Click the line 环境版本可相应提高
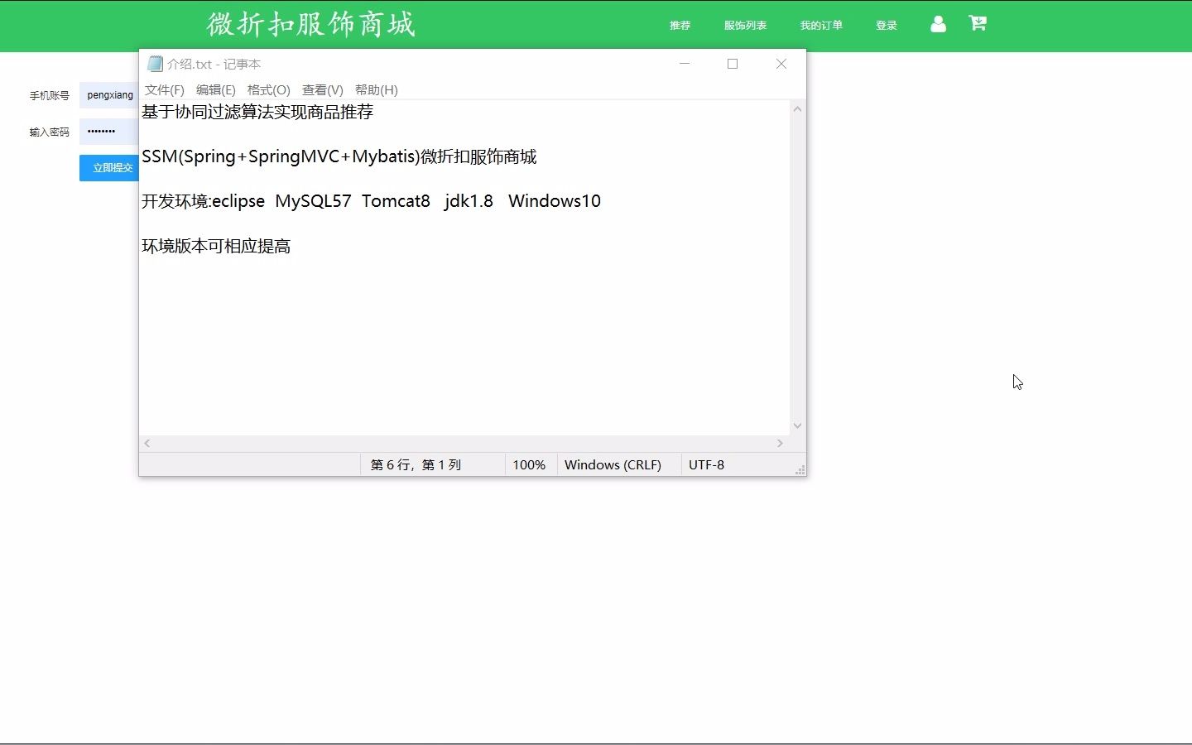The width and height of the screenshot is (1192, 745). [216, 246]
